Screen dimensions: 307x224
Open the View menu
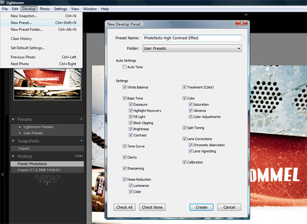pyautogui.click(x=75, y=9)
